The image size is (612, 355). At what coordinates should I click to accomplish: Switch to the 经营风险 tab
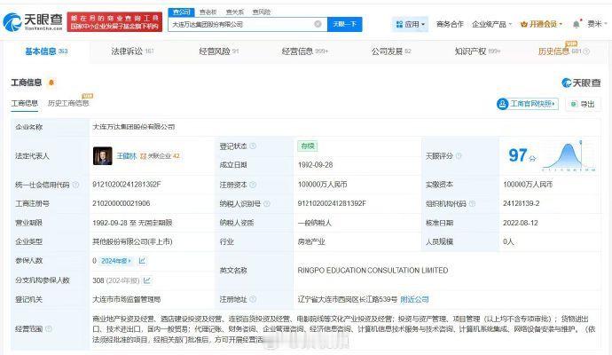(x=218, y=51)
